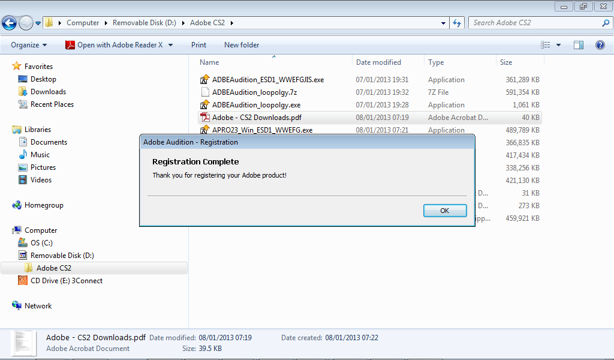Viewport: 614px width, 360px height.
Task: Click the folder icon in address bar
Action: (49, 22)
